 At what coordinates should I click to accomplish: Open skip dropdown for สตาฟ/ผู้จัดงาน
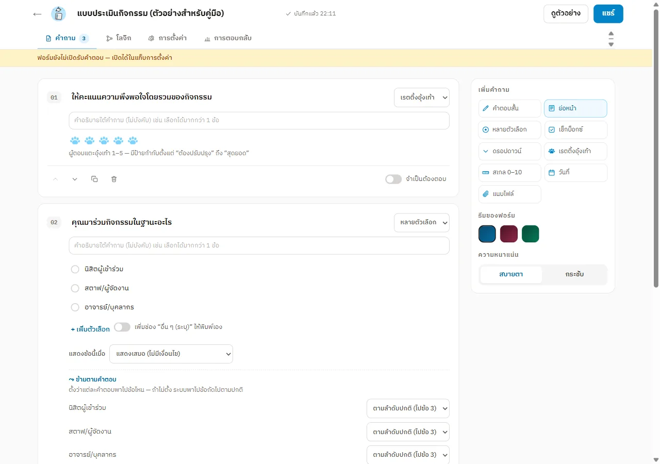coord(408,432)
